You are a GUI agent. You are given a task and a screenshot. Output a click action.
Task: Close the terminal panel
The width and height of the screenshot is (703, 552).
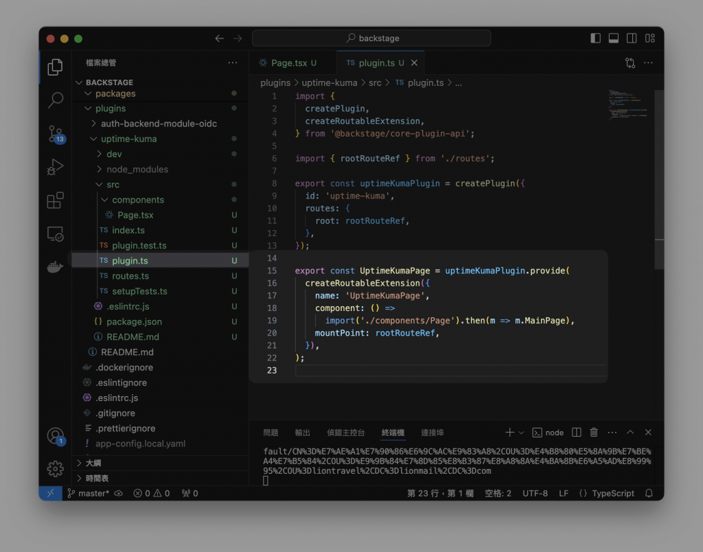(x=648, y=433)
